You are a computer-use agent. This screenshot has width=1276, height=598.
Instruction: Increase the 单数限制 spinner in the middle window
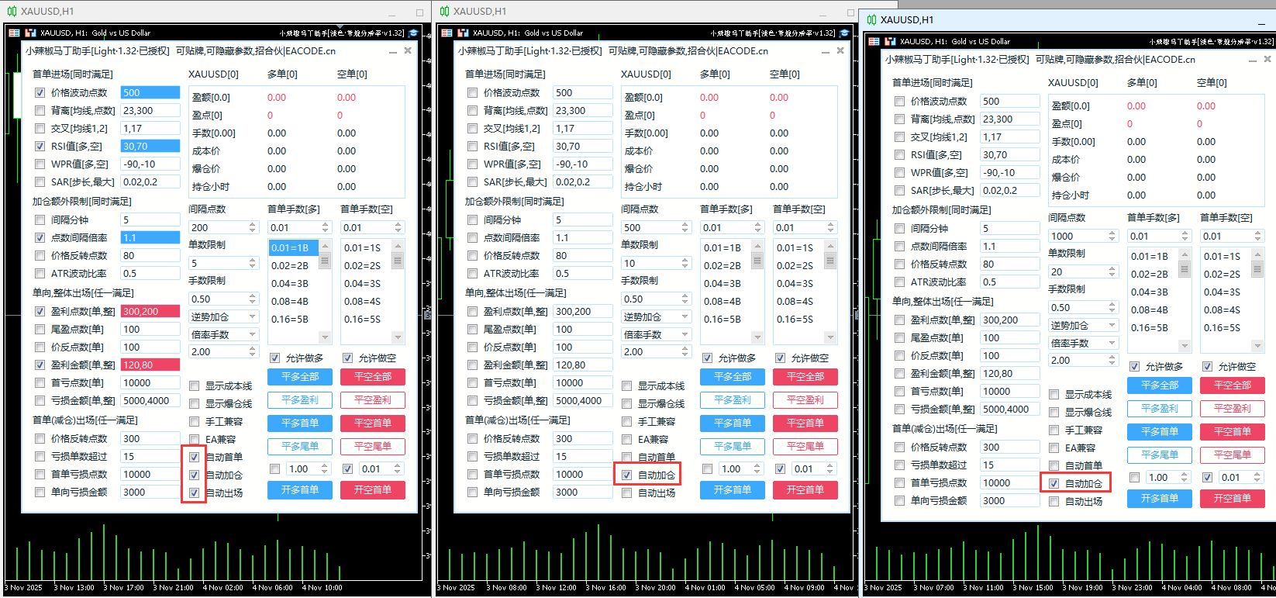[x=685, y=261]
